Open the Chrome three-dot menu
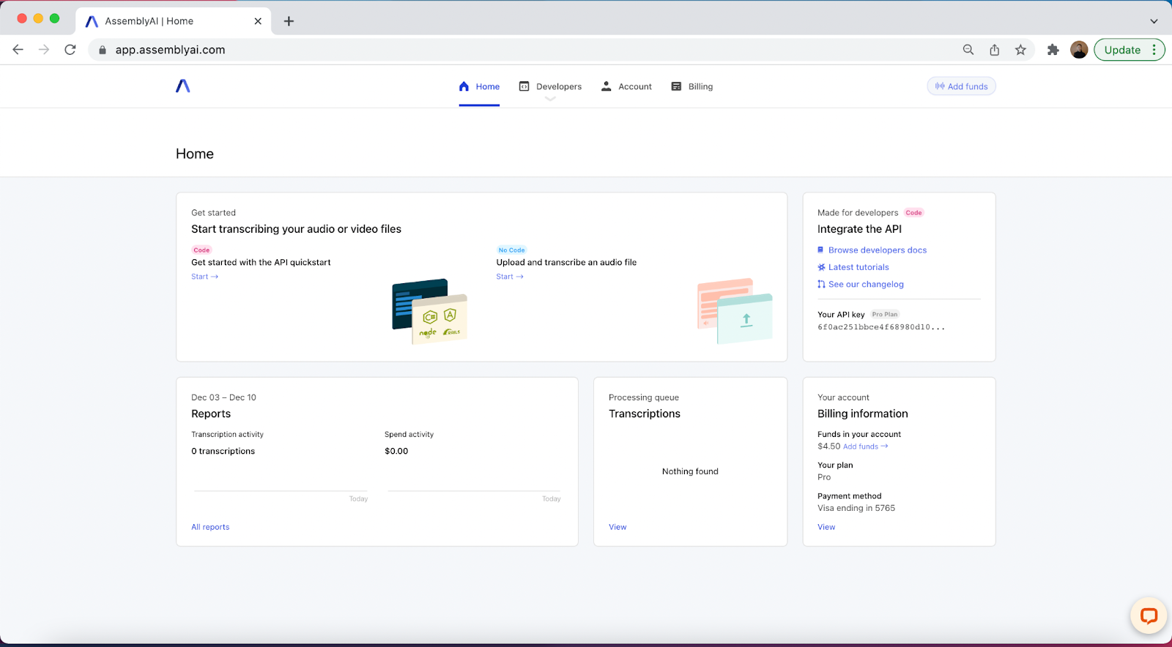Viewport: 1172px width, 647px height. (1154, 50)
